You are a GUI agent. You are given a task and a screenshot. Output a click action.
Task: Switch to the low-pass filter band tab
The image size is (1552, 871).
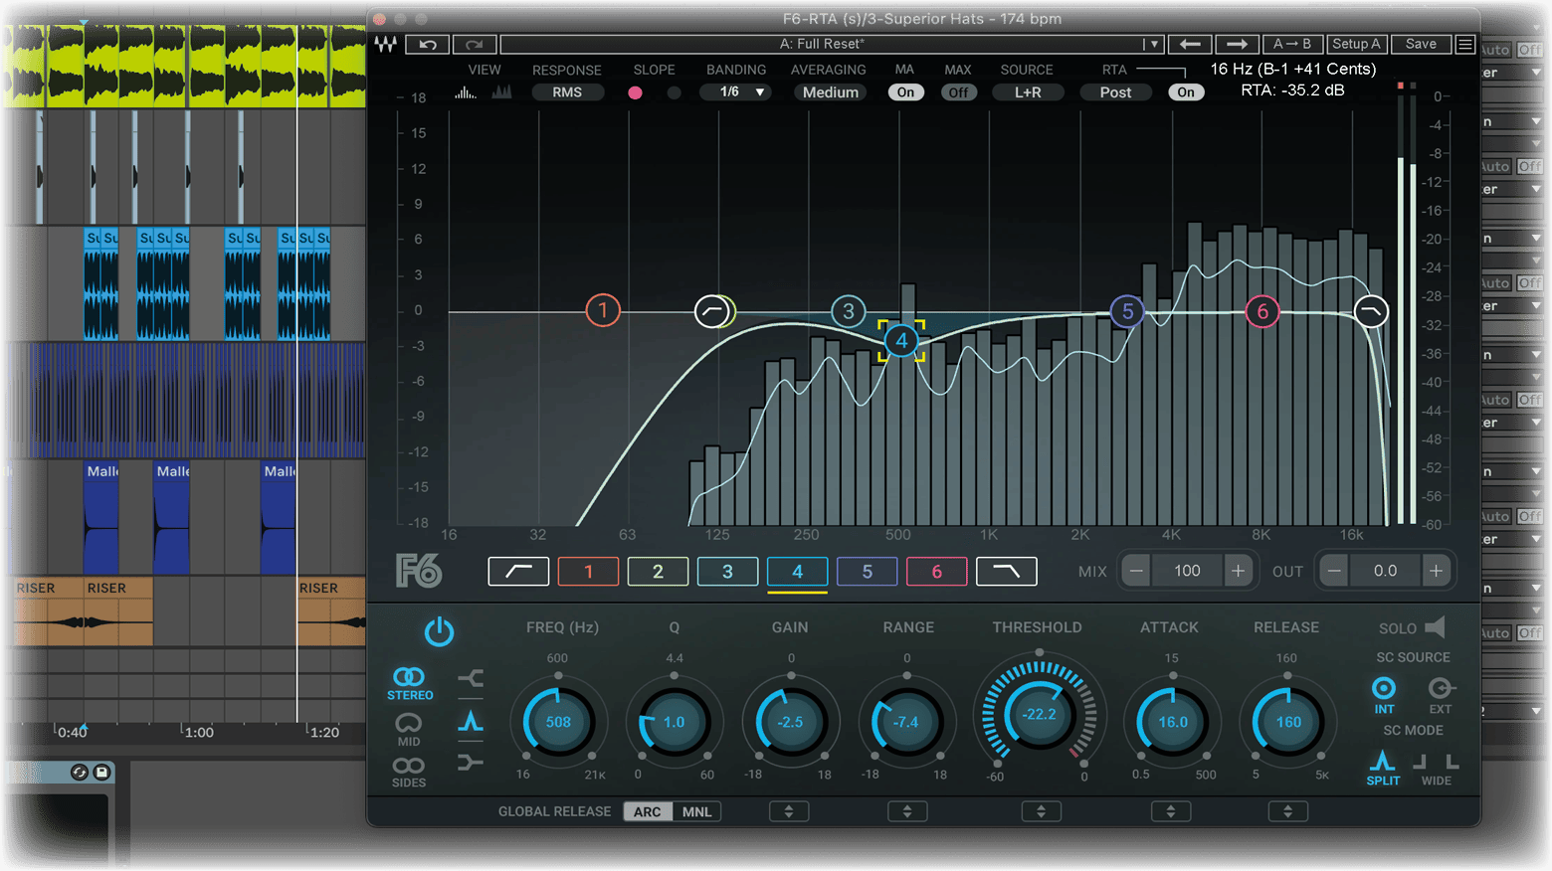1007,572
